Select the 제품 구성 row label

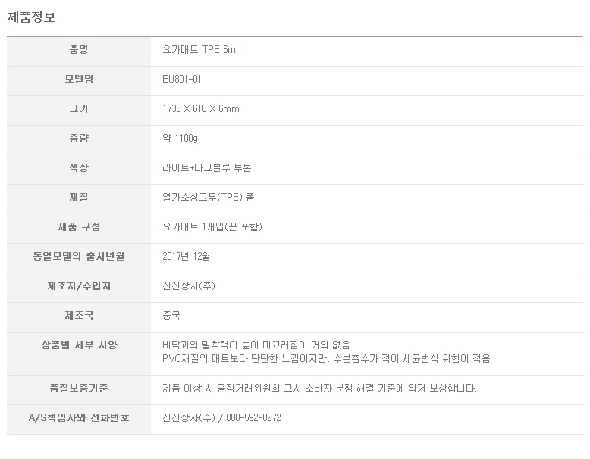point(78,227)
